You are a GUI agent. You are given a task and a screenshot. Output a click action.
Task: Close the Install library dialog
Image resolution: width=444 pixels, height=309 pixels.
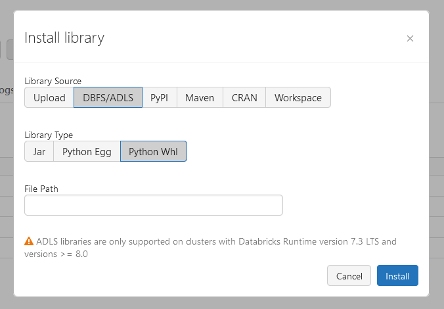410,38
